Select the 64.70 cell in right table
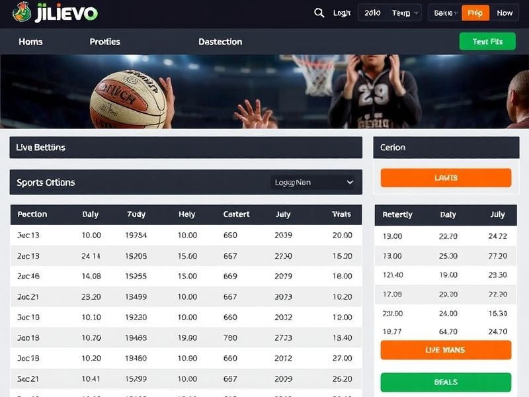The height and width of the screenshot is (397, 529). pos(448,331)
